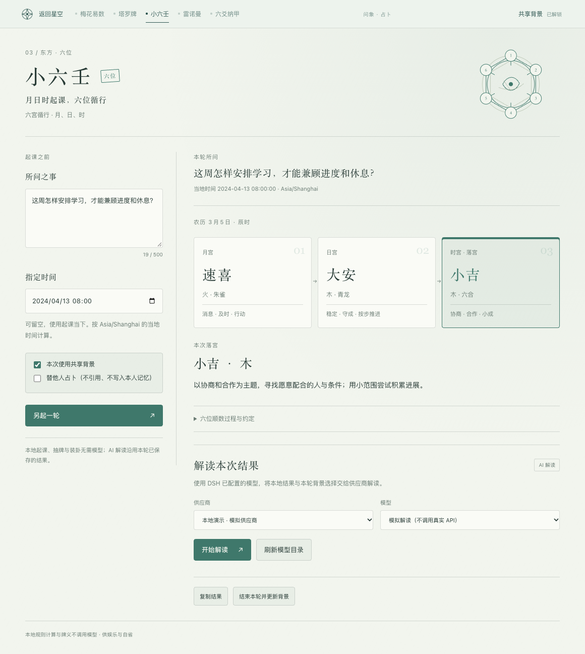Expand 六位顺数过程与约定 details
Viewport: 585px width, 654px height.
click(224, 419)
